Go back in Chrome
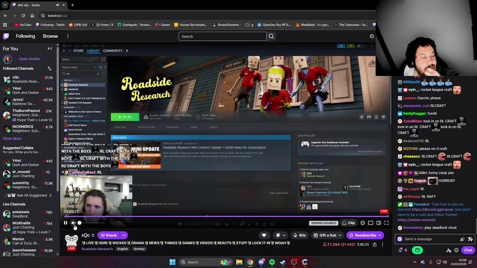Screen dimensions: 477x268 click(x=5, y=16)
